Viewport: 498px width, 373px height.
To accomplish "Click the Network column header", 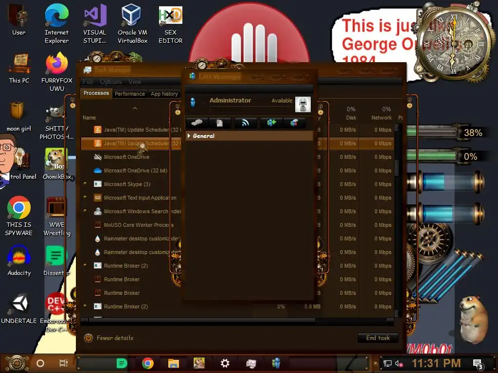I will 381,118.
